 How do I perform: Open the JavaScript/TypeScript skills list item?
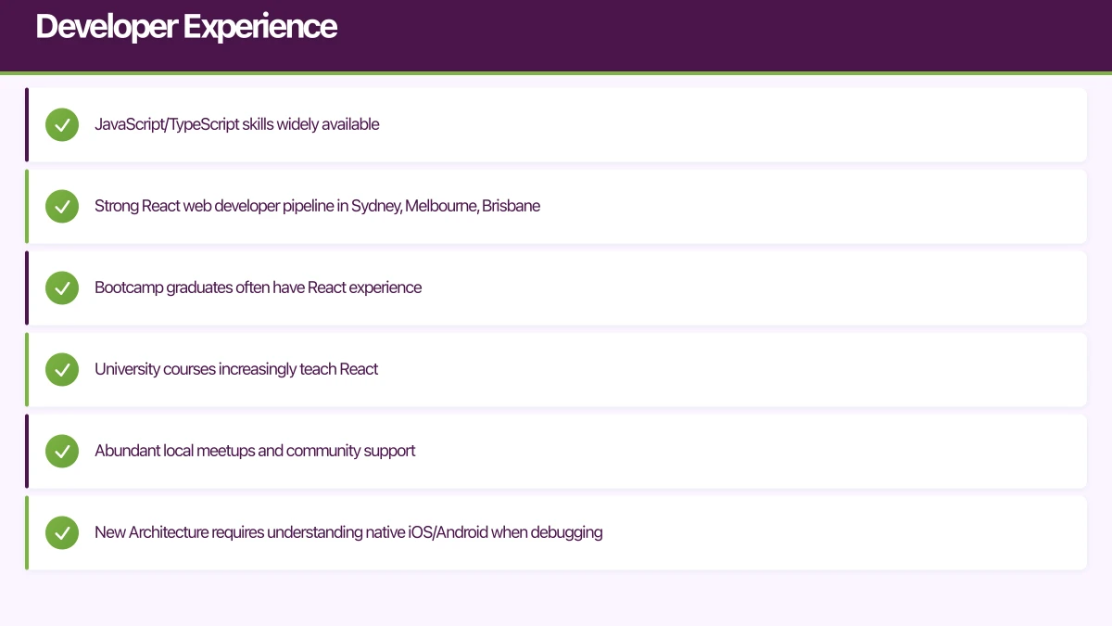(x=556, y=124)
